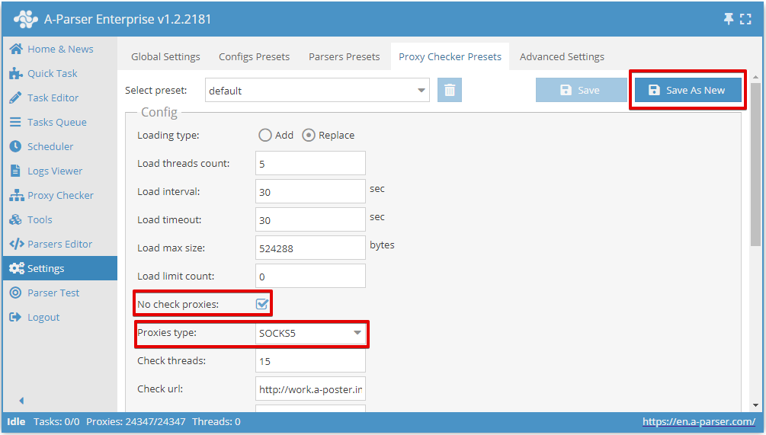Switch to the Global Settings tab
766x435 pixels.
coord(165,56)
